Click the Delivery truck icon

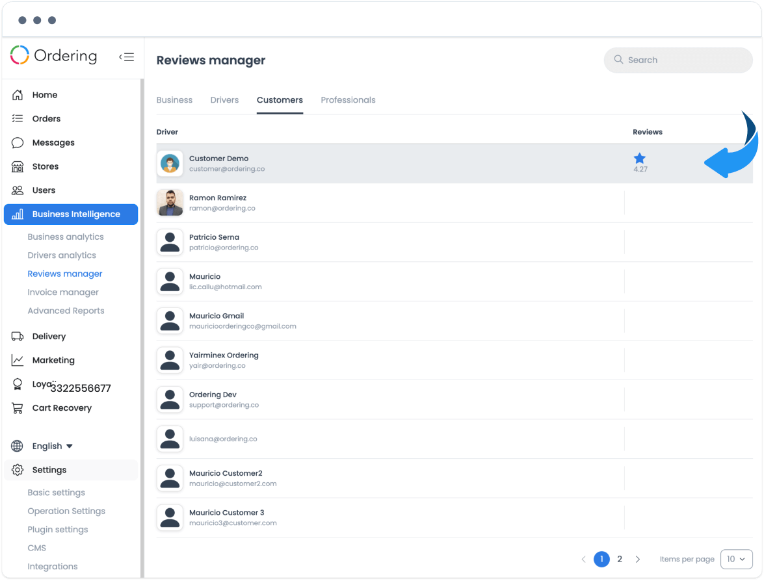(18, 337)
